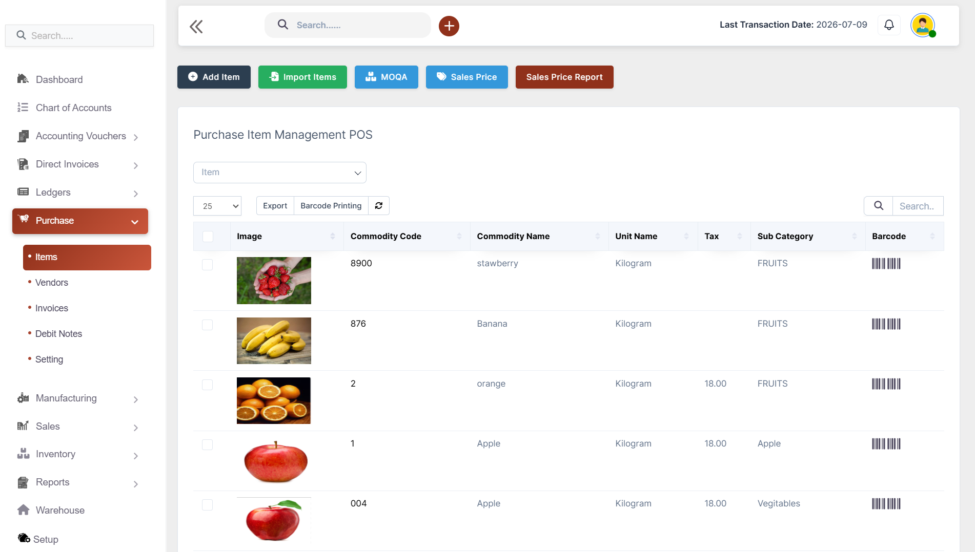The image size is (975, 552).
Task: Collapse sidebar with double-chevron icon
Action: [196, 26]
